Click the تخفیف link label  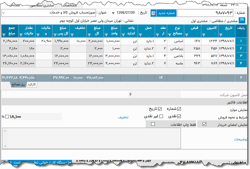[123, 117]
